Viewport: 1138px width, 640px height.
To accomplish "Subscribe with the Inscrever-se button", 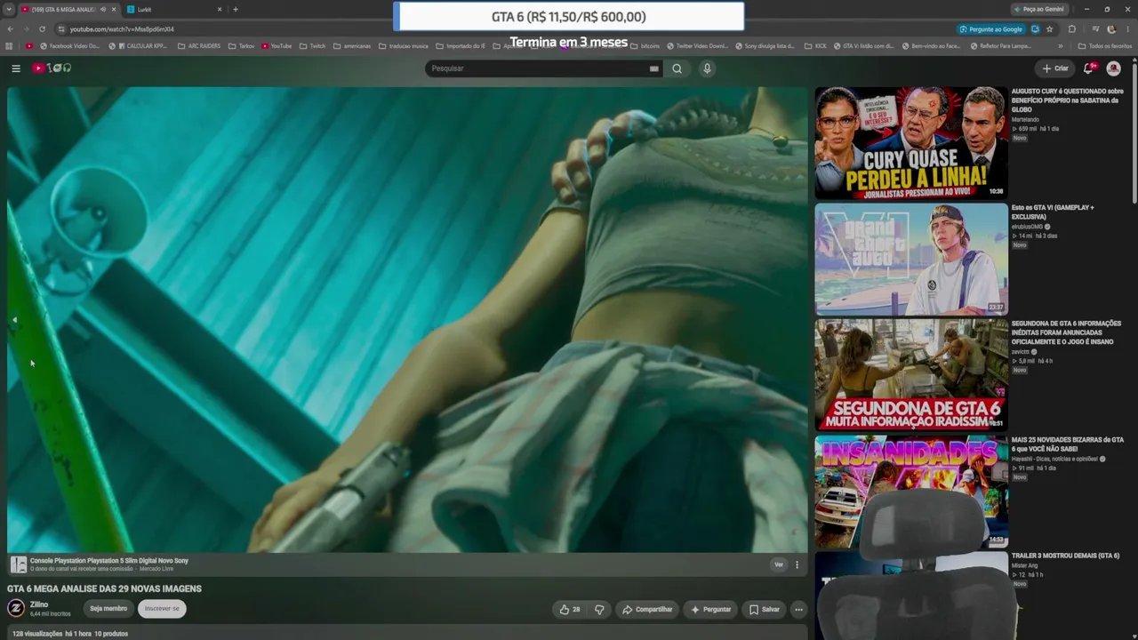I will pos(162,609).
